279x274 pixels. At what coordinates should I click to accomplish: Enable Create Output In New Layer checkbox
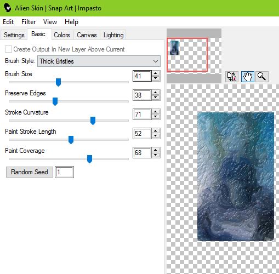click(8, 49)
